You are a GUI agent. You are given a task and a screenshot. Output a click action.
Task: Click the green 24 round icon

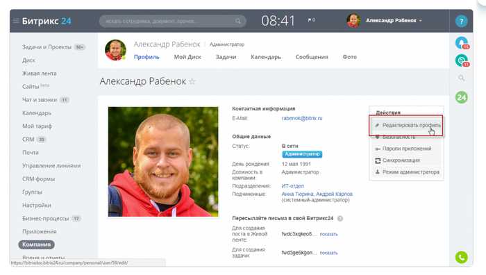(x=461, y=98)
